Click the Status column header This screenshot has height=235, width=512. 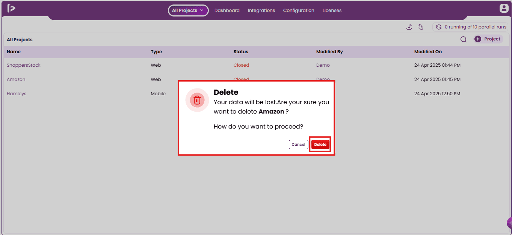241,52
